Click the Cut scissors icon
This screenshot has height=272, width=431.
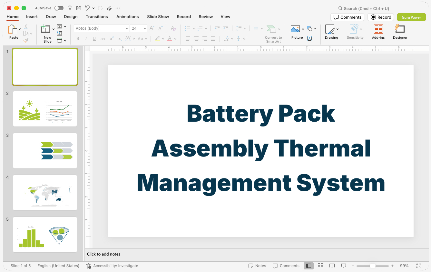26,27
